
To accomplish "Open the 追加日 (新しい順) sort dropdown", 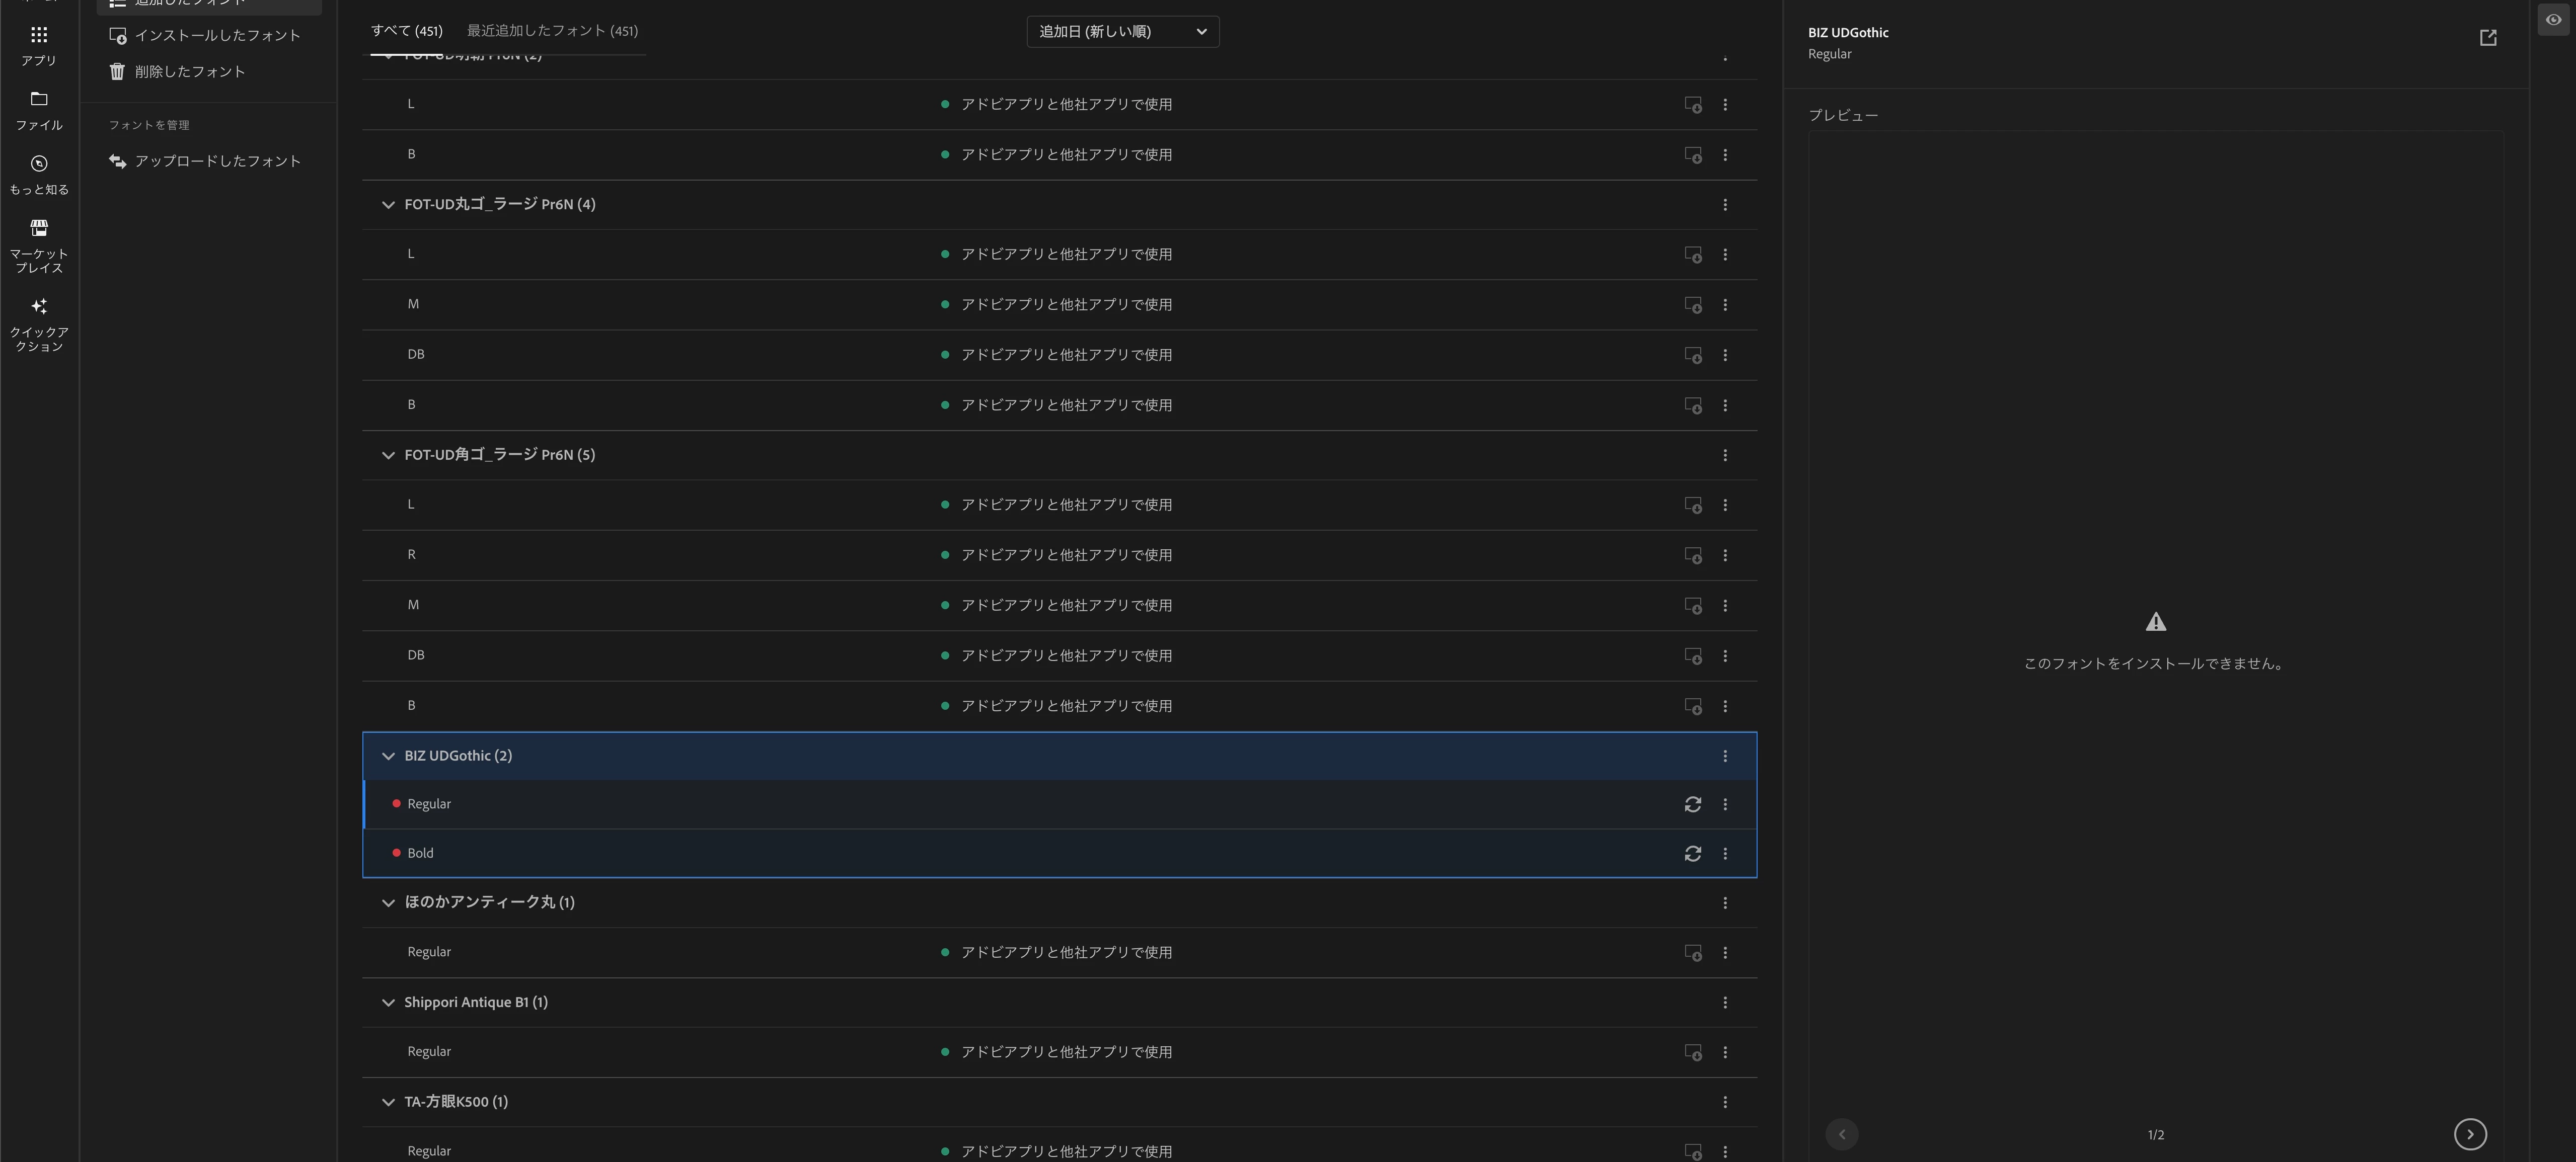I will [1122, 32].
